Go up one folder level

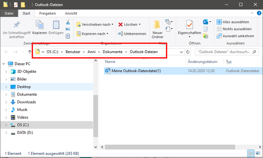(x=30, y=52)
